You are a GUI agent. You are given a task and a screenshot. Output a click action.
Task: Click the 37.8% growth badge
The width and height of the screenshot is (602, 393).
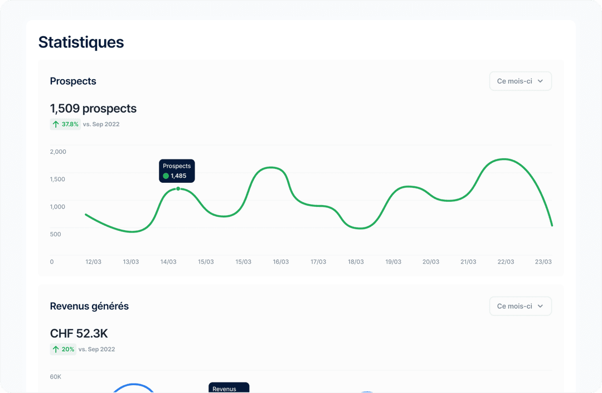click(x=65, y=124)
